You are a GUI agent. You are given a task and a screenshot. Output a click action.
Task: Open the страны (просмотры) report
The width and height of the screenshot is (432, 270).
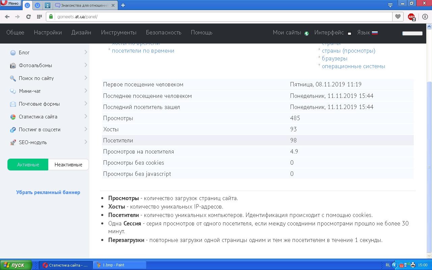[x=349, y=51]
